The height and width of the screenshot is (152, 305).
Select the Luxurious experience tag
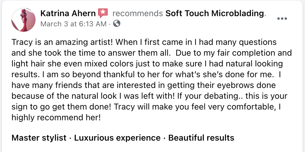click(117, 138)
